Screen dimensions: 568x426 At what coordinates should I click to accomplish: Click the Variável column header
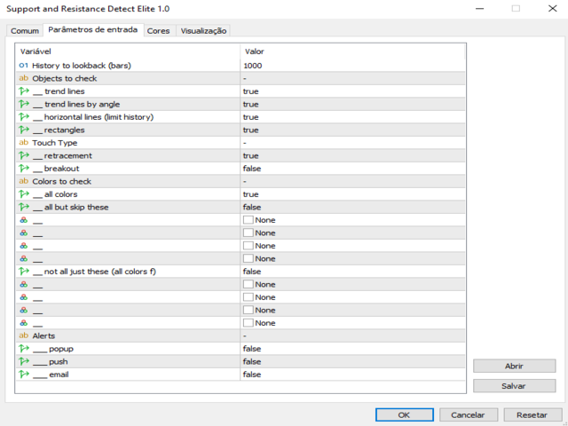click(x=128, y=51)
